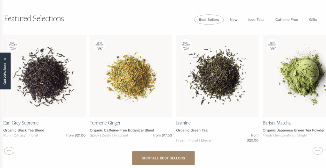Click the previous carousel arrow
326x168 pixels.
point(9,151)
